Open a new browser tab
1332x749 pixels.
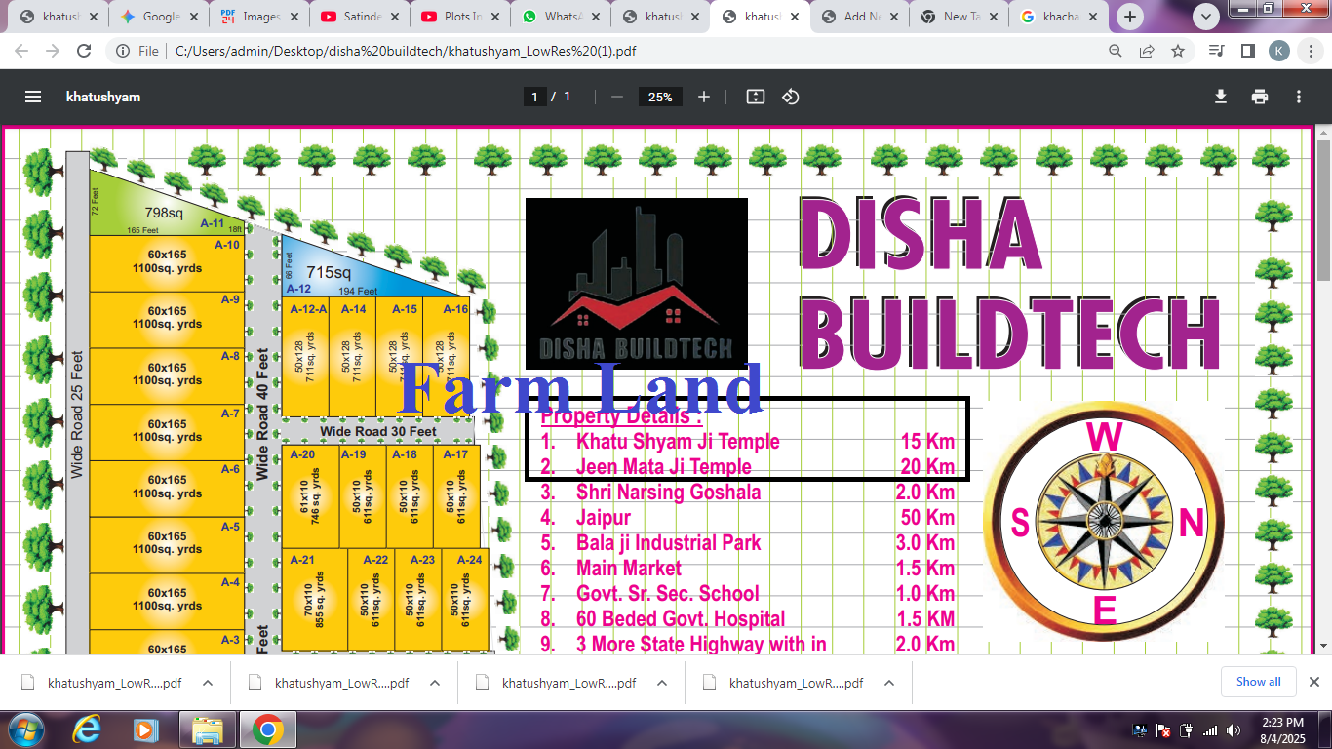[1128, 16]
